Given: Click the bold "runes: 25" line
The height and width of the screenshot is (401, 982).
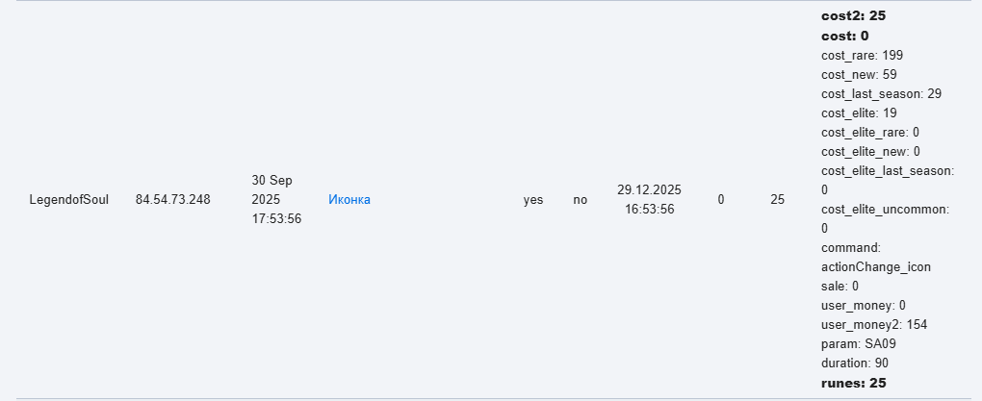Looking at the screenshot, I should point(853,383).
